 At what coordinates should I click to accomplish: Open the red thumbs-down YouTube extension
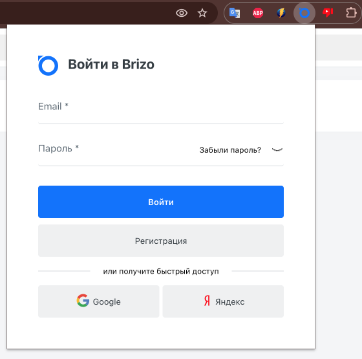point(328,13)
